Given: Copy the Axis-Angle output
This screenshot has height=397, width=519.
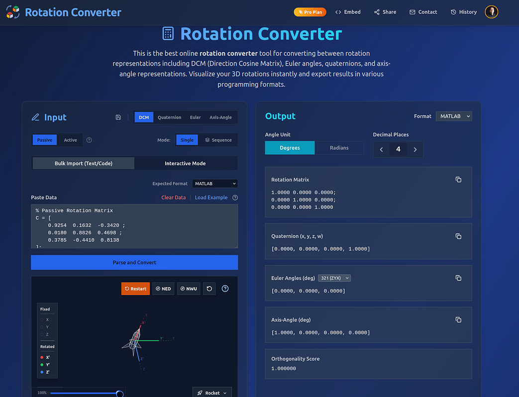Looking at the screenshot, I should [x=458, y=320].
